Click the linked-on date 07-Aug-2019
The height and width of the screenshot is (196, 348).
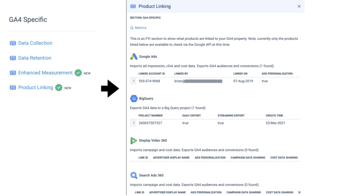point(243,81)
